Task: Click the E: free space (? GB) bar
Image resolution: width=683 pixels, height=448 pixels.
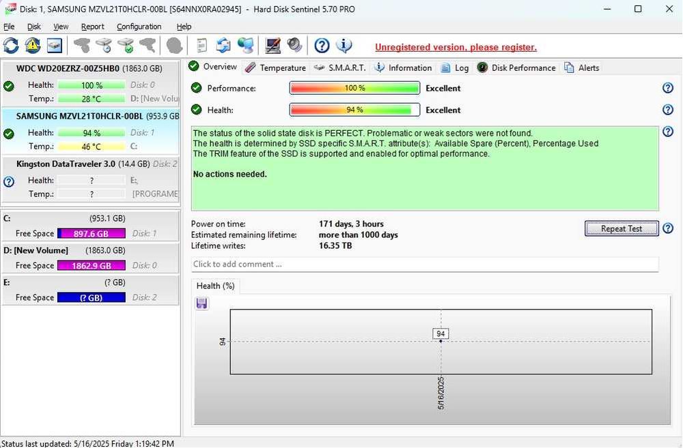Action: (92, 297)
